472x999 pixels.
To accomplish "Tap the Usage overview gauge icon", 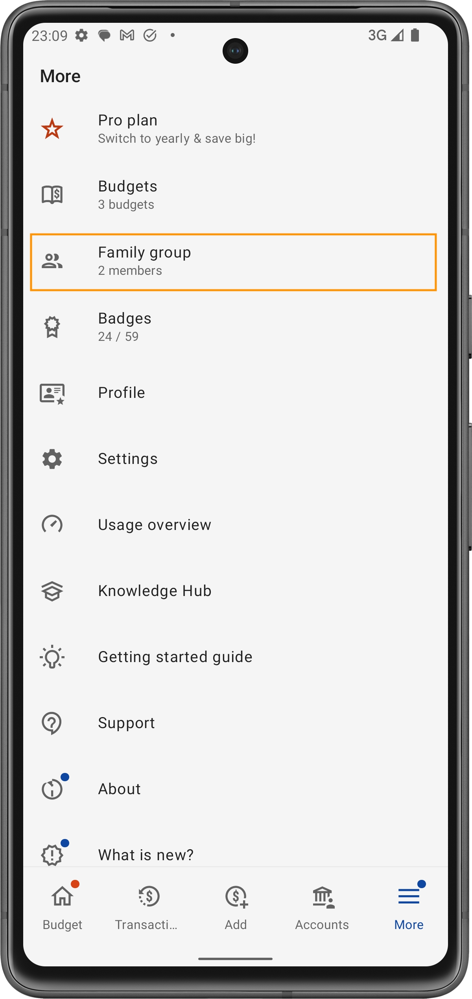I will point(52,524).
